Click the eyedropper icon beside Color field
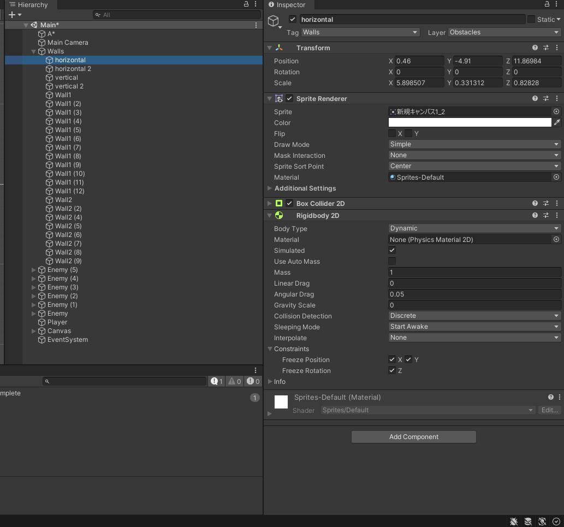Viewport: 564px width, 527px height. (556, 123)
